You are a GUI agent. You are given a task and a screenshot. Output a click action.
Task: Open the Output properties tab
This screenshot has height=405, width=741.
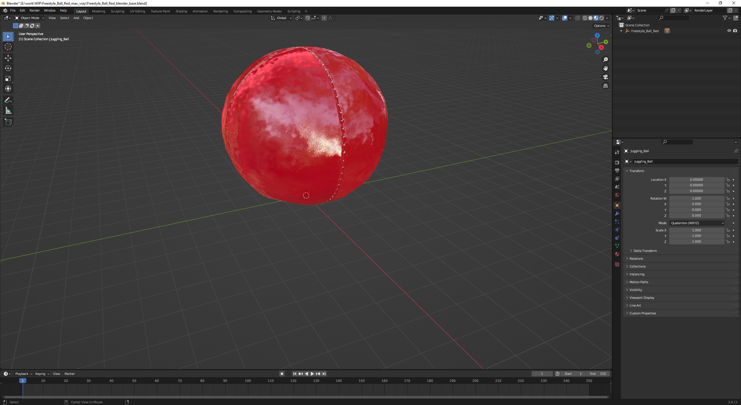click(617, 170)
